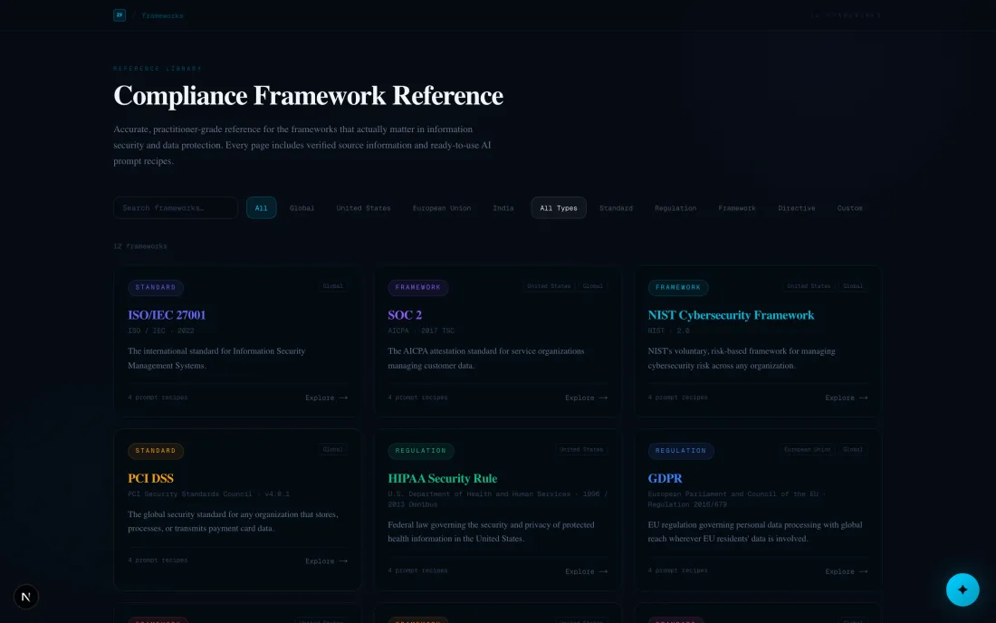Click 'NIST · 2.0' subtitle
Screen dimensions: 996x623
click(668, 331)
